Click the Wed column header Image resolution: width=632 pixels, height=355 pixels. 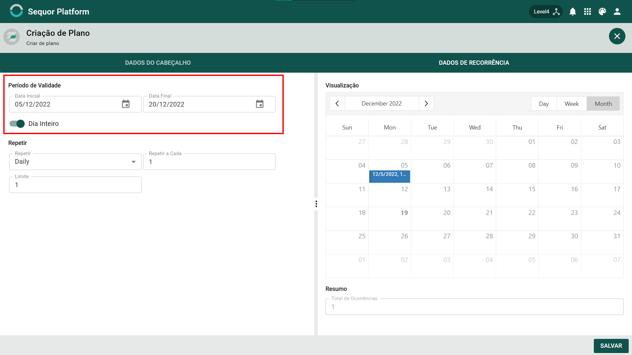[x=475, y=128]
